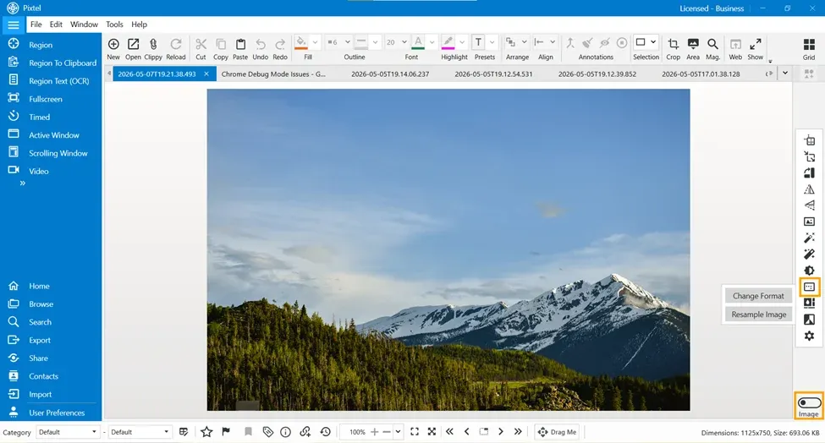Expand more capture options chevron in sidebar
The width and height of the screenshot is (825, 443).
click(x=22, y=183)
